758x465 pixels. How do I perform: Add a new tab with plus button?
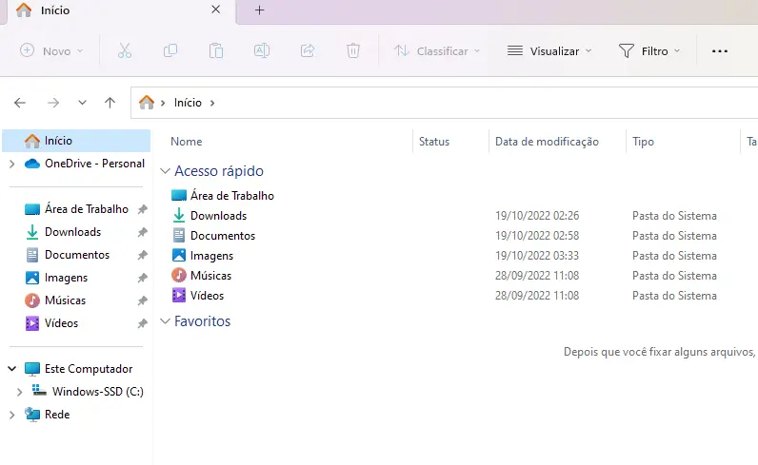[259, 10]
